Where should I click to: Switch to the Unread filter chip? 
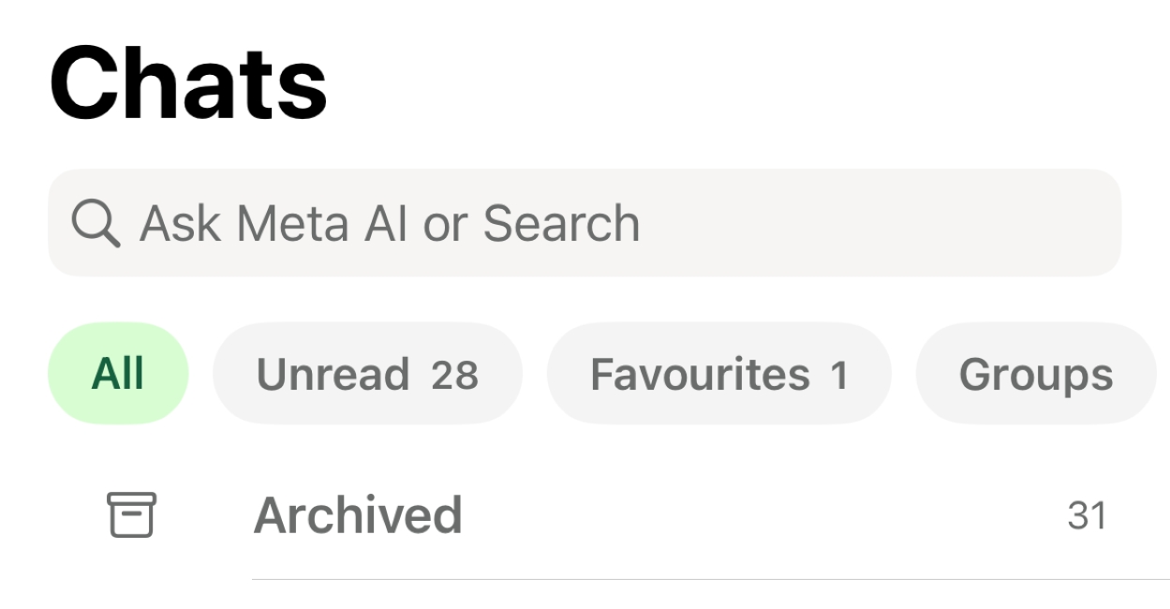(367, 374)
